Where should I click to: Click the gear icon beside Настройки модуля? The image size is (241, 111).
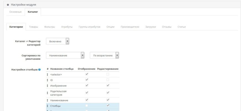(8, 5)
